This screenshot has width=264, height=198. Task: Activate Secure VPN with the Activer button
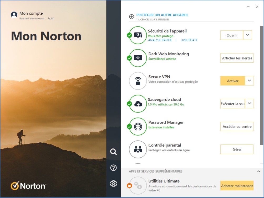tap(233, 81)
